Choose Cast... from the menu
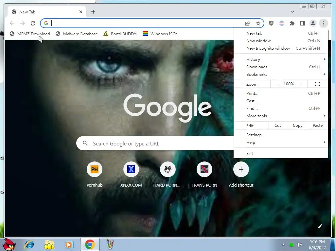 (281, 101)
